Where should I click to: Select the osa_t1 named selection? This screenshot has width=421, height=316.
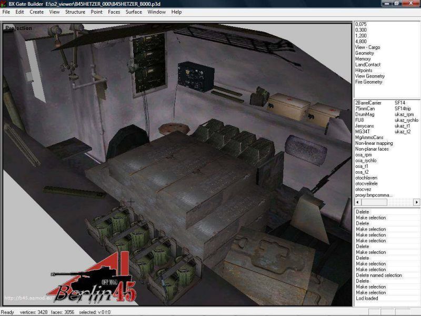[362, 166]
